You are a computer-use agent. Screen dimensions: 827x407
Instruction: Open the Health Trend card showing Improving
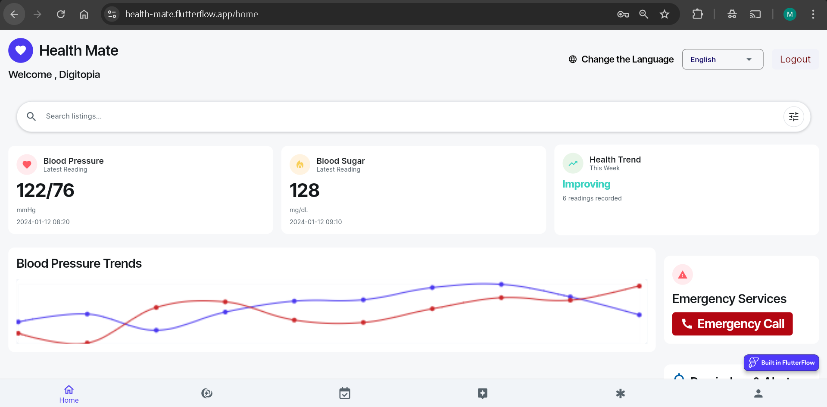686,190
